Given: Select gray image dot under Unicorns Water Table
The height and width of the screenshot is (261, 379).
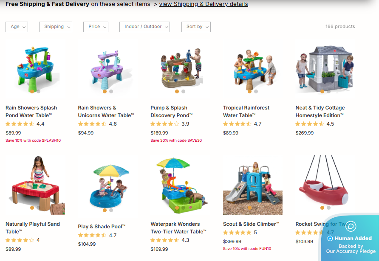Looking at the screenshot, I should click(x=111, y=92).
